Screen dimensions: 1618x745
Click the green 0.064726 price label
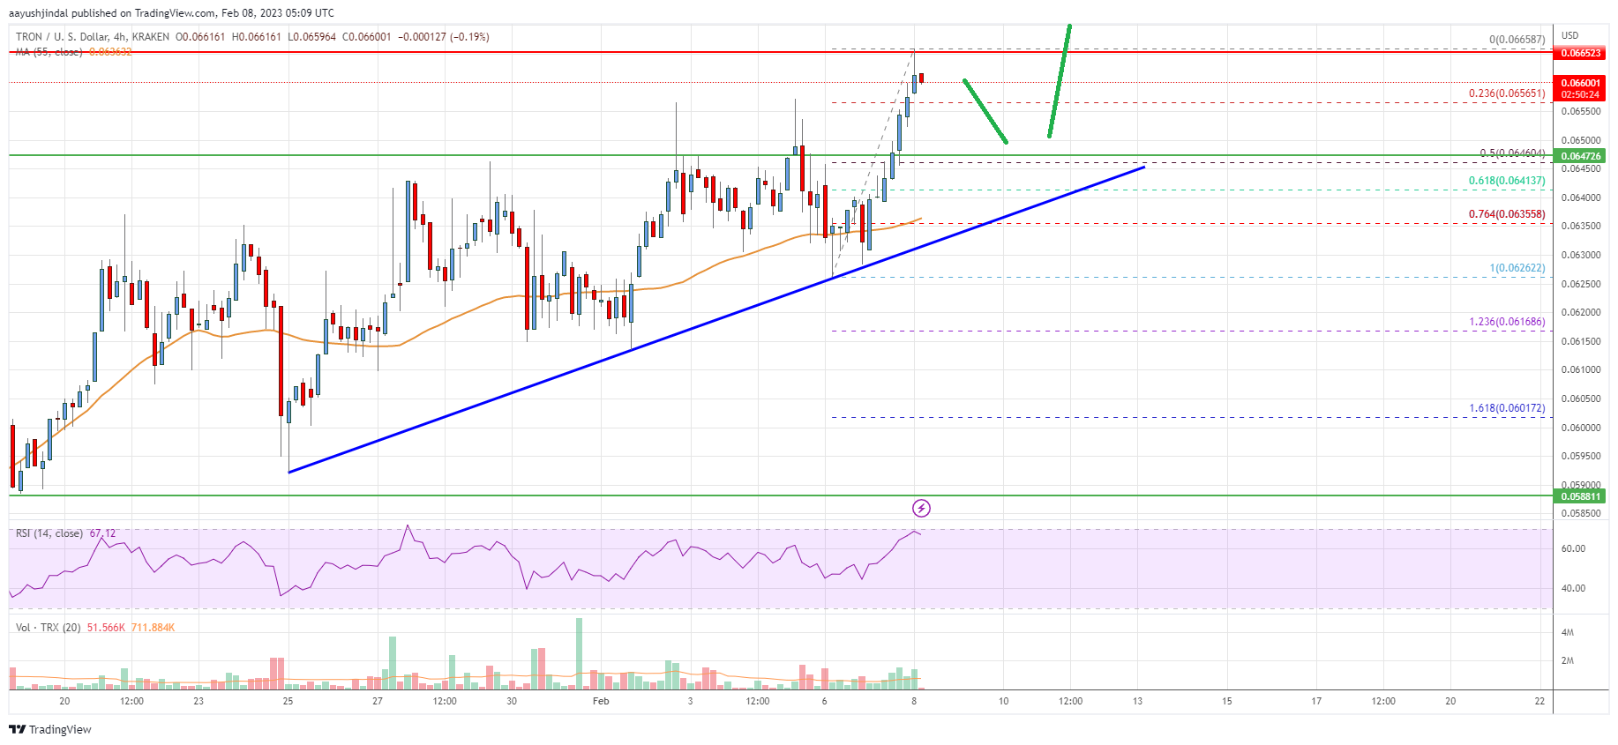click(x=1581, y=156)
